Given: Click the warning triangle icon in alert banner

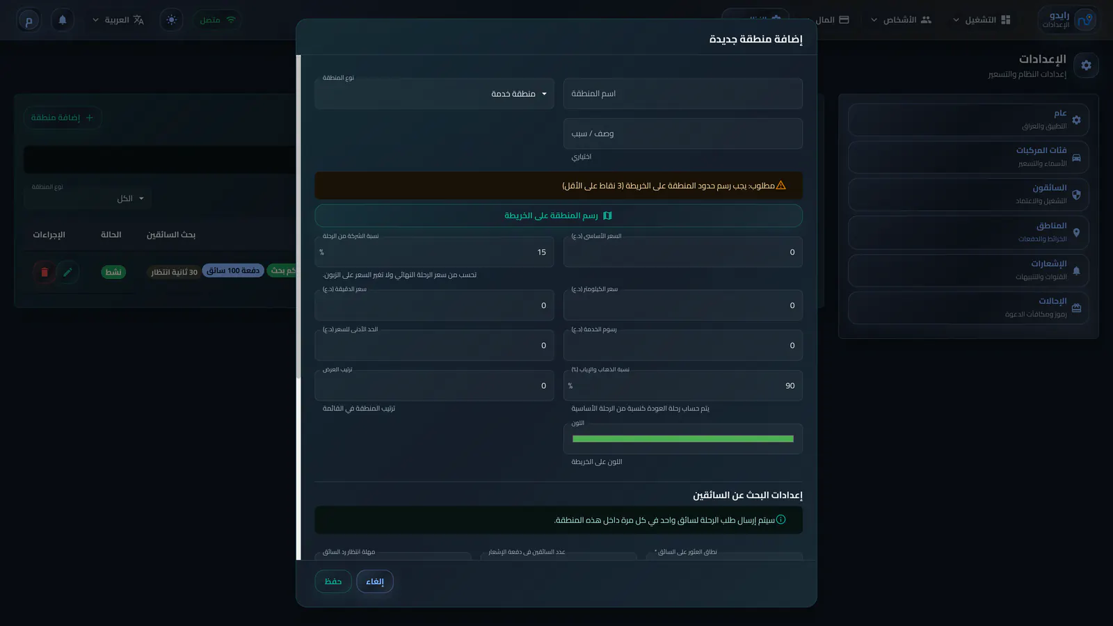Looking at the screenshot, I should 780,186.
